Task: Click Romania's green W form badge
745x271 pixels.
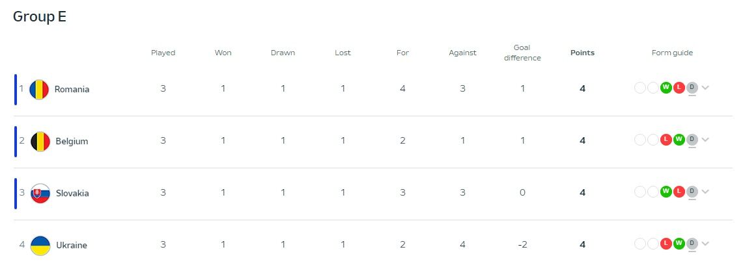Action: click(x=666, y=88)
